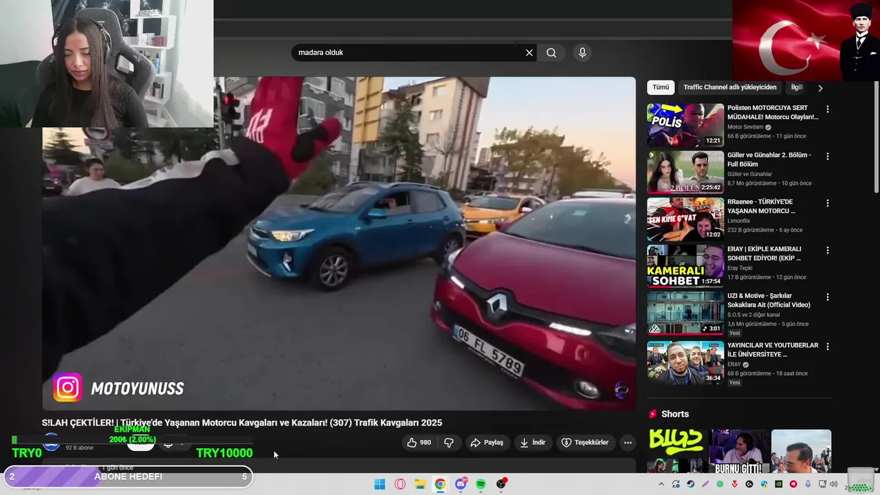
Task: Select the Traffic Channel adlı yükleyiciden chip
Action: pyautogui.click(x=730, y=87)
